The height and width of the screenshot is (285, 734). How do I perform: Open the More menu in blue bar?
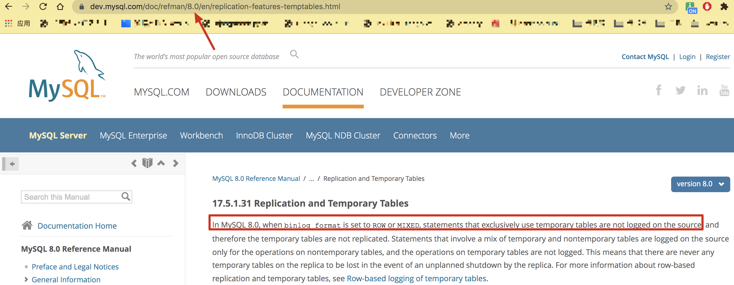(459, 136)
